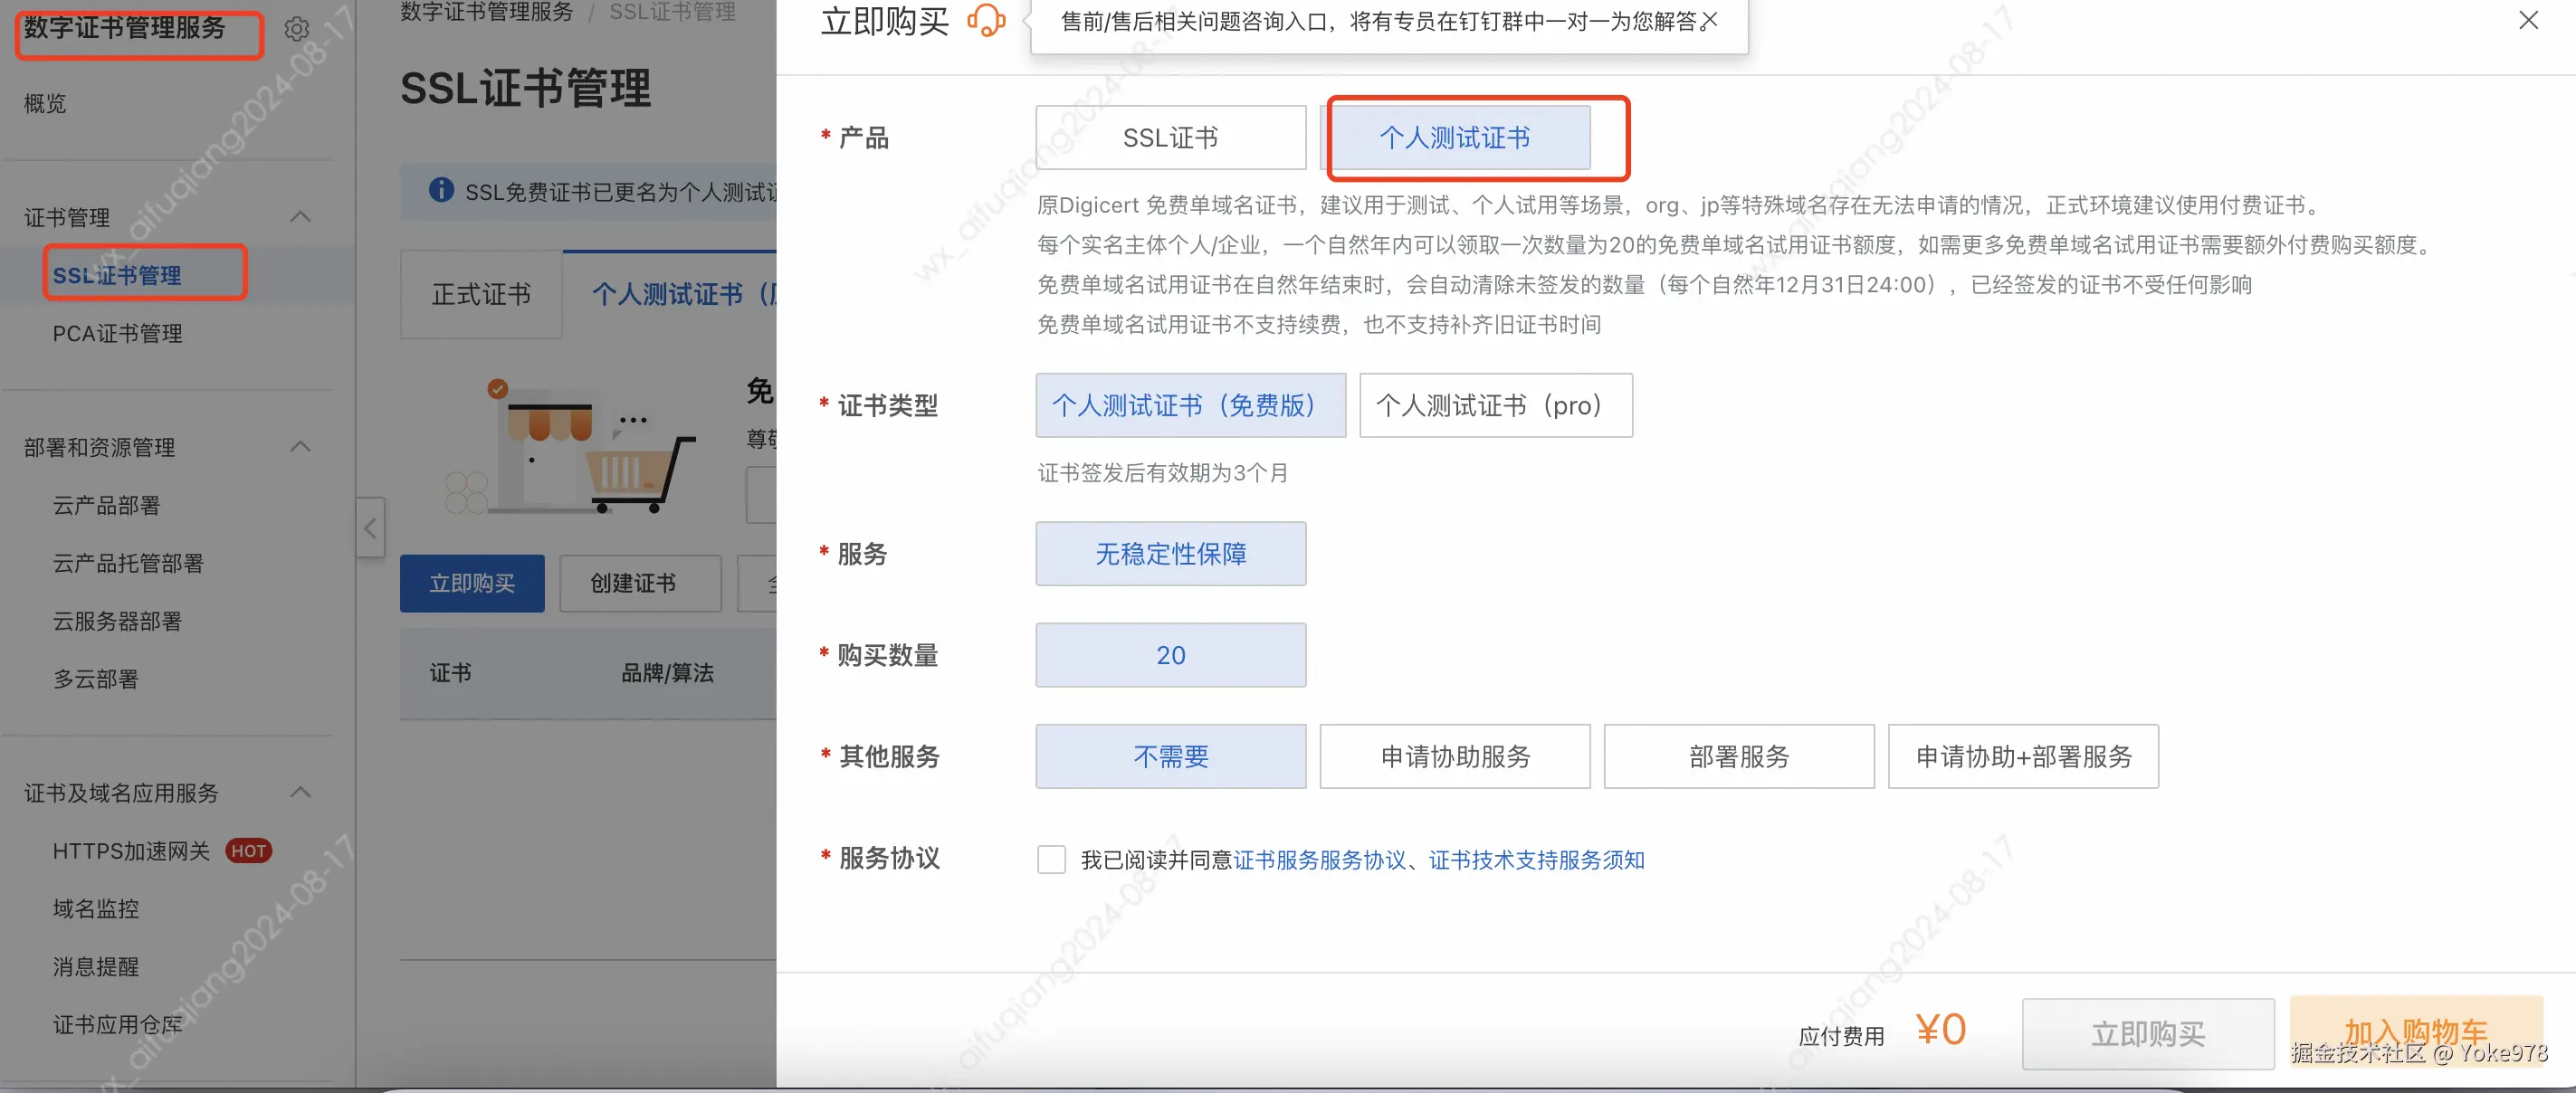This screenshot has width=2576, height=1093.
Task: Collapse the left sidebar with arrow handle
Action: point(370,527)
